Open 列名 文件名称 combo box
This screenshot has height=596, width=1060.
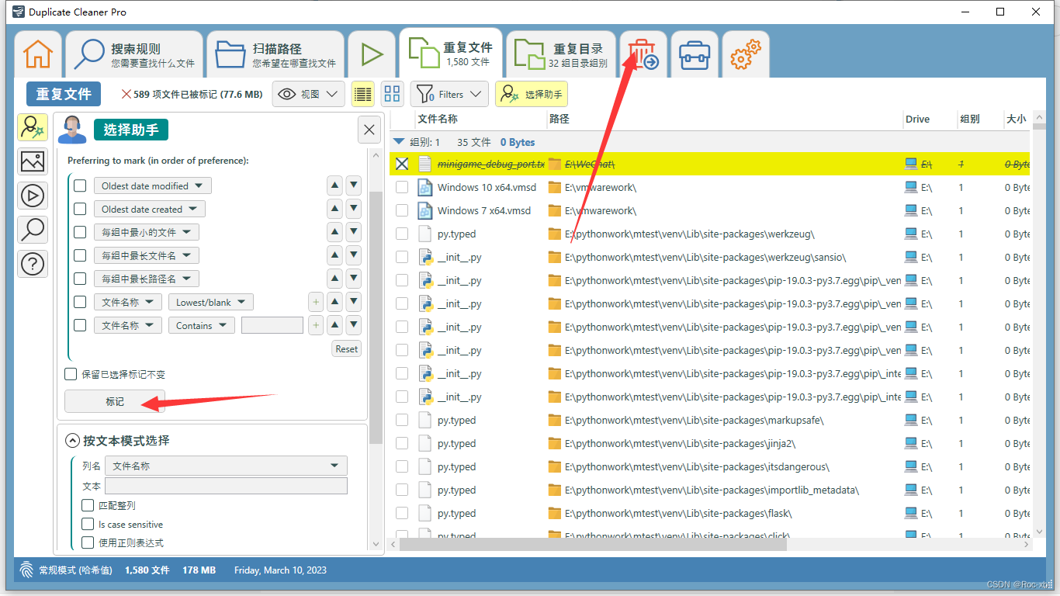click(x=226, y=466)
